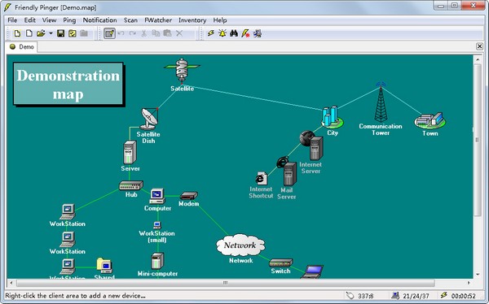Image resolution: width=489 pixels, height=304 pixels.
Task: Click the Satellite Dish device icon
Action: tap(149, 119)
